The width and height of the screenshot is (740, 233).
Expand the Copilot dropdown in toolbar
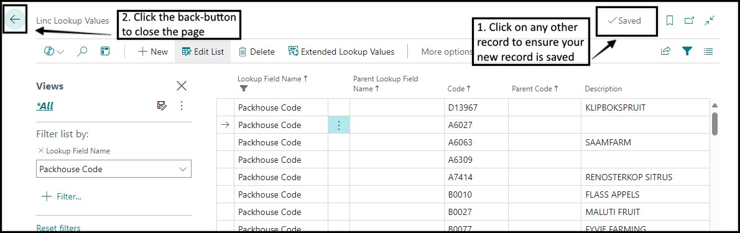(54, 52)
